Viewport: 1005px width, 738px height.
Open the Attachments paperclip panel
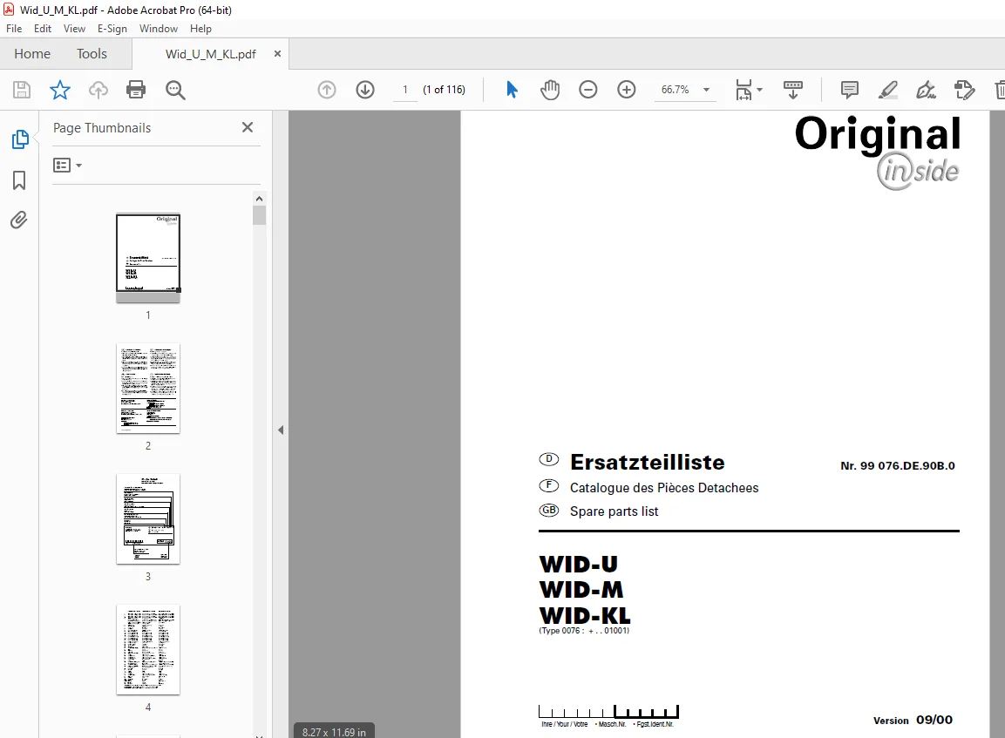18,220
